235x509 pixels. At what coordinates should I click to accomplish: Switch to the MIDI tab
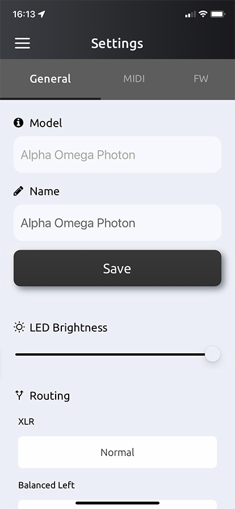point(134,79)
